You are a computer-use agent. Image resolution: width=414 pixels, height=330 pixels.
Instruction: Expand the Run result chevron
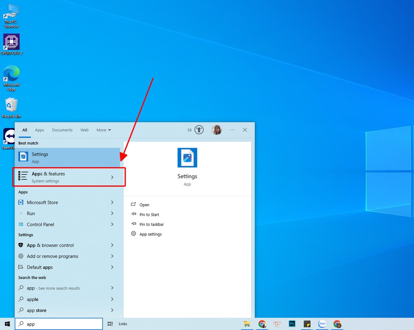pyautogui.click(x=112, y=213)
